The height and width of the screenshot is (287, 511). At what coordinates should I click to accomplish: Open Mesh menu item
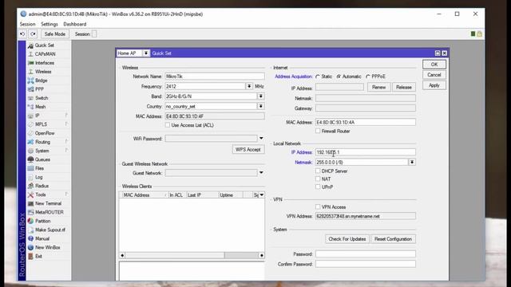click(x=40, y=107)
